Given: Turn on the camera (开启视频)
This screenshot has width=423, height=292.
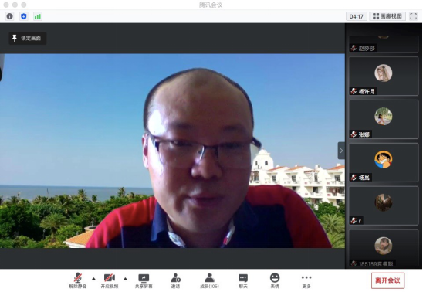Looking at the screenshot, I should [x=110, y=281].
